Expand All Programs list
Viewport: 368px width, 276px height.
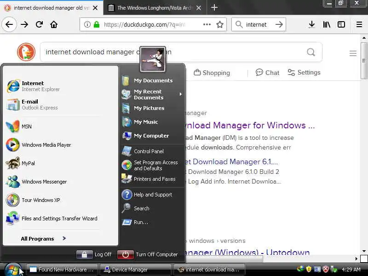click(x=44, y=239)
